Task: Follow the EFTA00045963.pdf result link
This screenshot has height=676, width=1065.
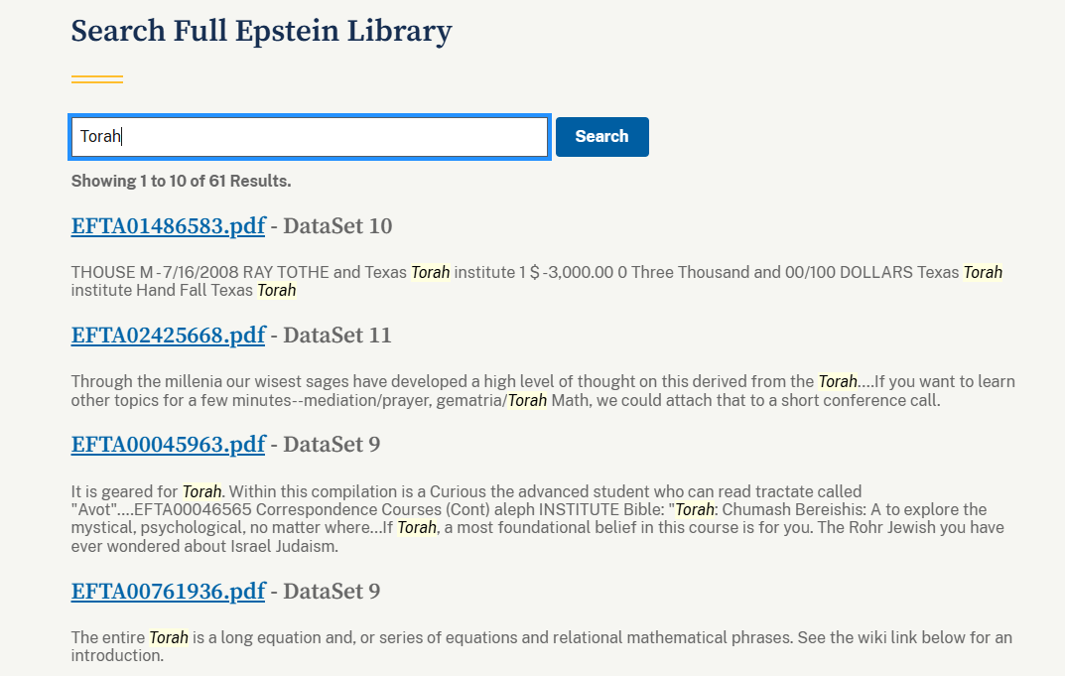Action: 168,445
